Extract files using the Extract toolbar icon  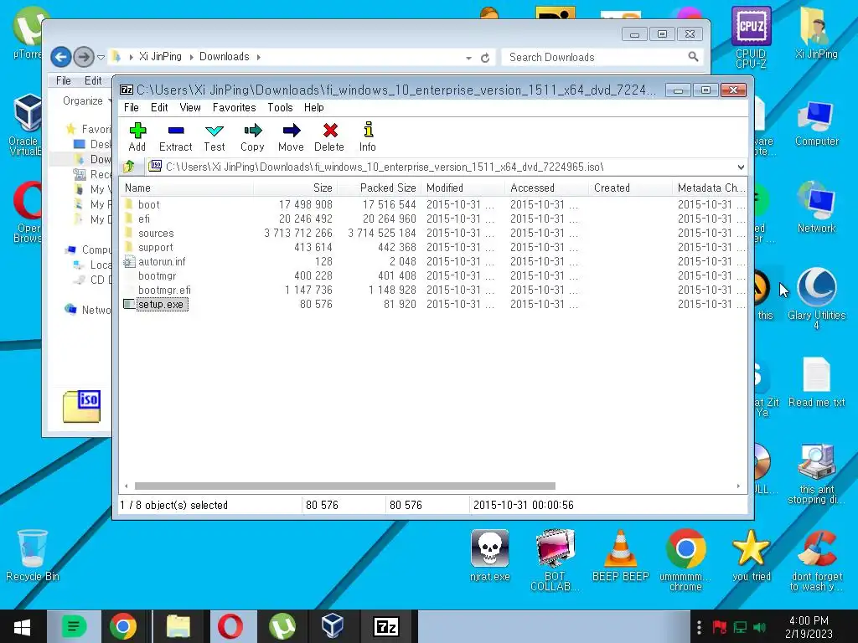[x=176, y=136]
